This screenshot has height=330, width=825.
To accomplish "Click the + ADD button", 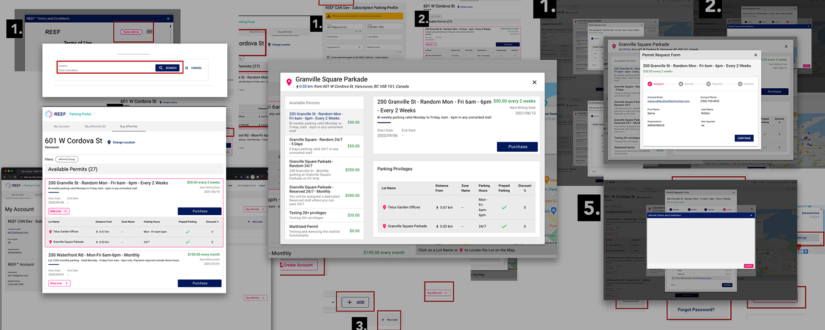I will click(x=356, y=302).
